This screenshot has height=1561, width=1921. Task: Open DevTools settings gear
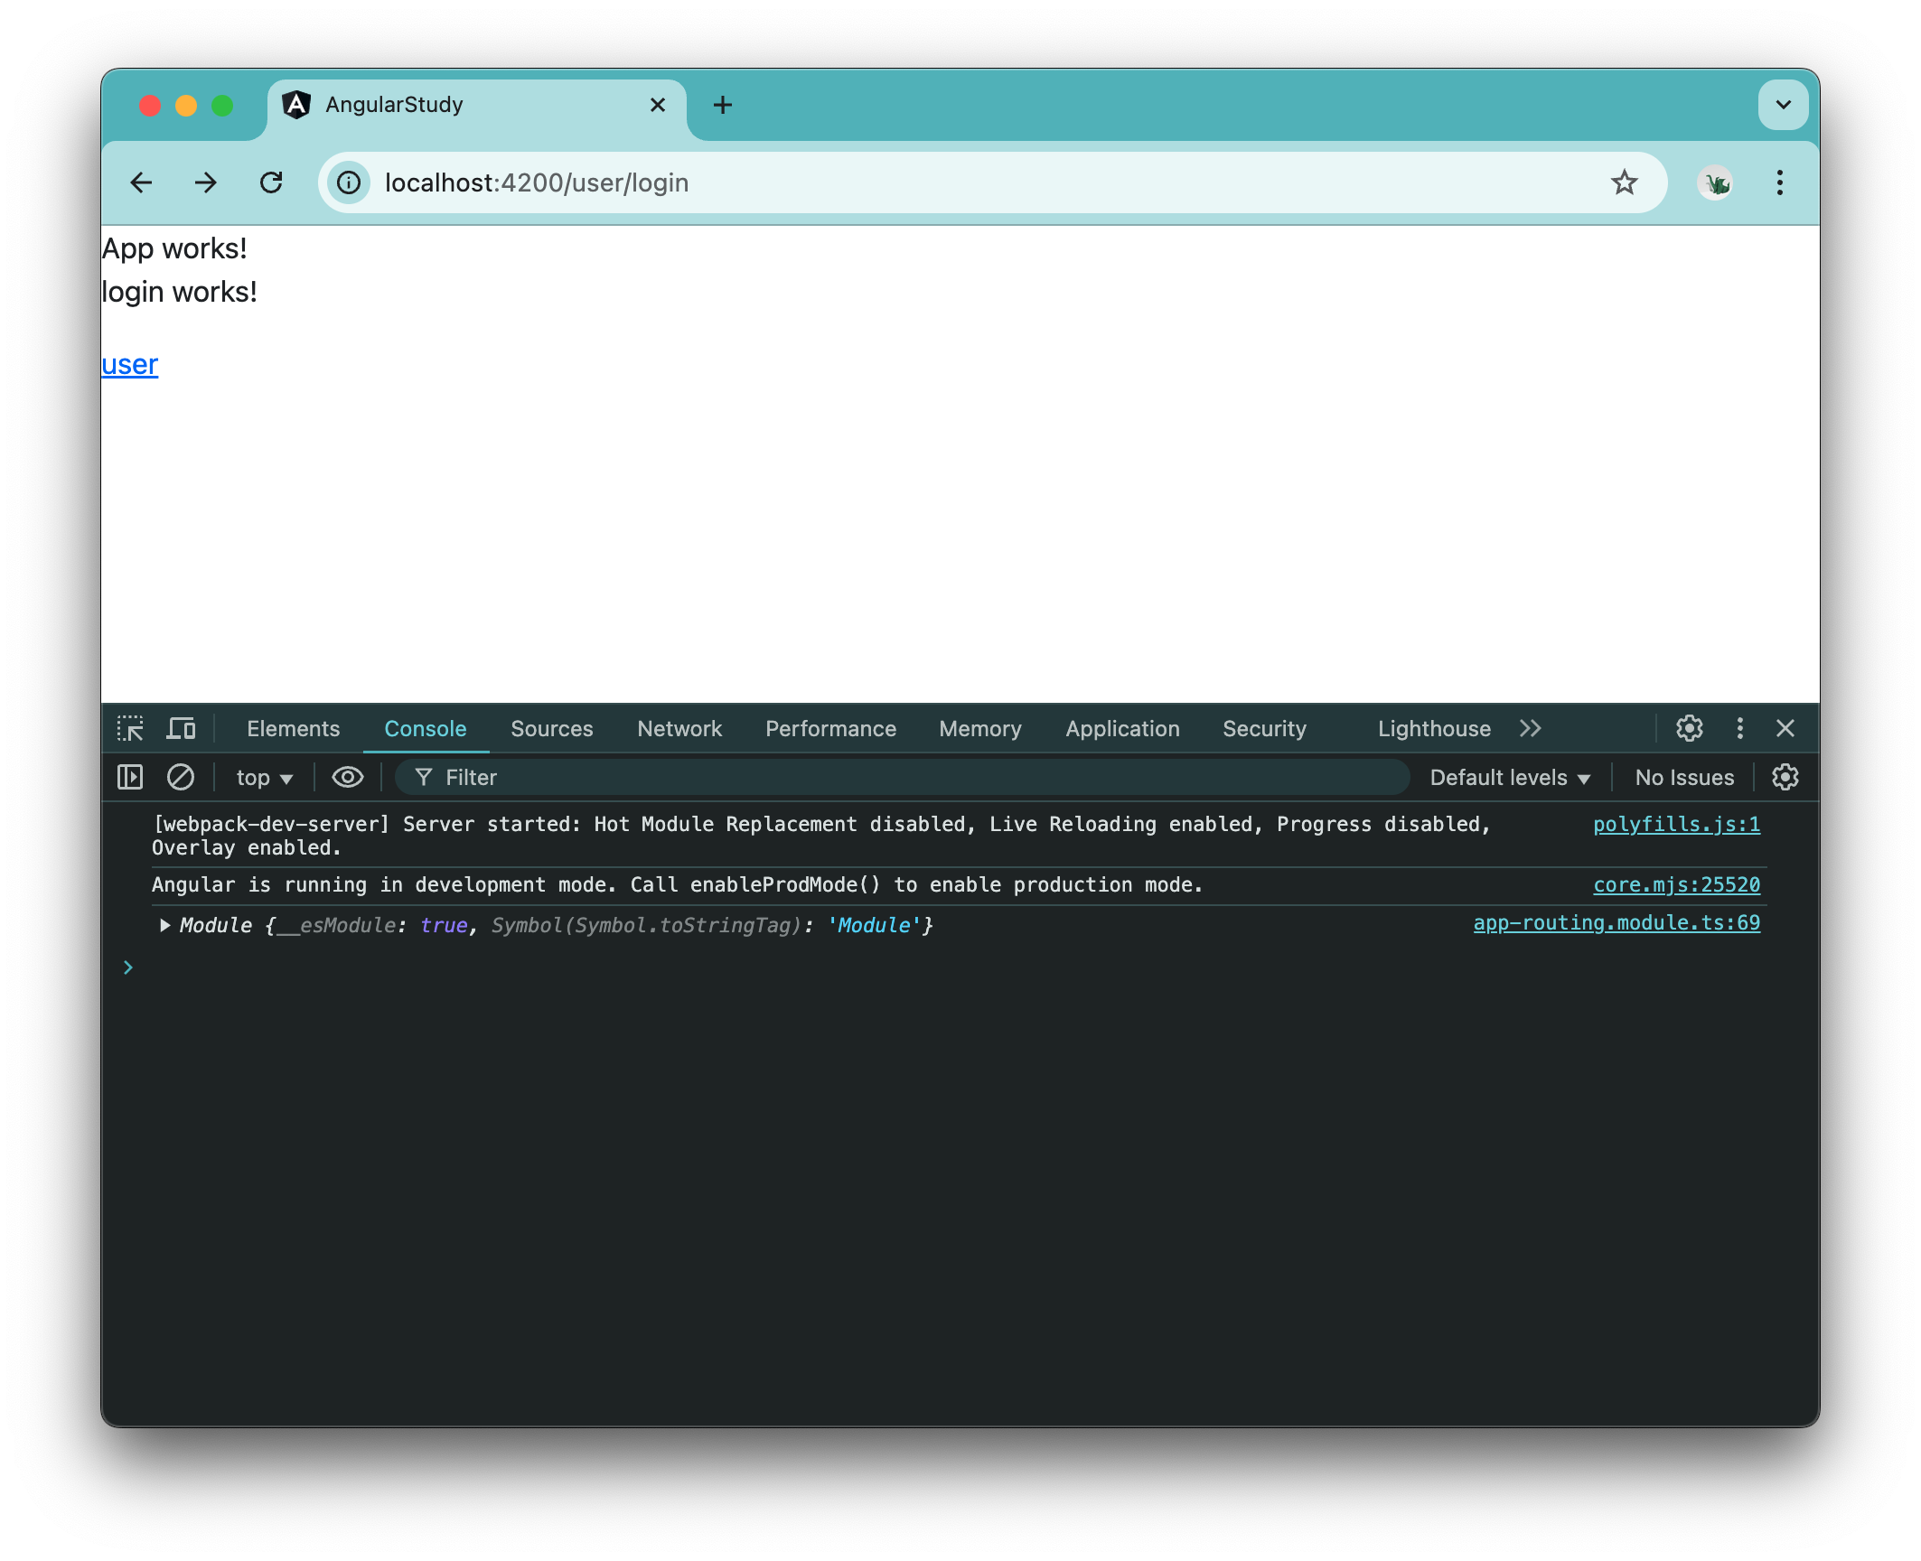point(1689,728)
